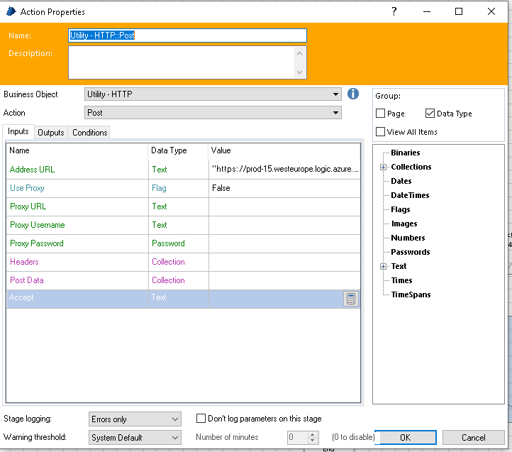This screenshot has height=452, width=512.
Task: Uncheck the Data Type checkbox
Action: click(x=430, y=114)
